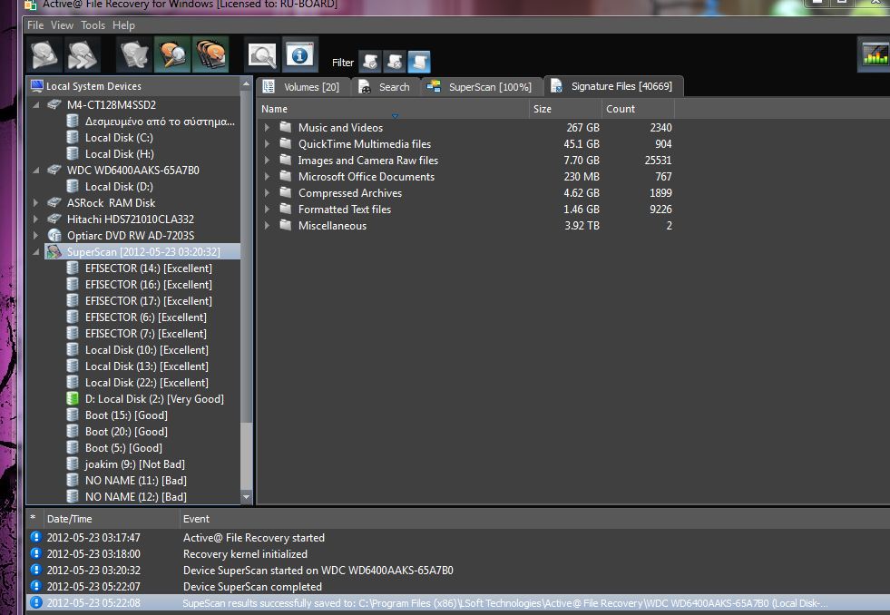Screen dimensions: 890x615
Task: Start SuperScan using orange disk magnifier icon
Action: coord(172,55)
